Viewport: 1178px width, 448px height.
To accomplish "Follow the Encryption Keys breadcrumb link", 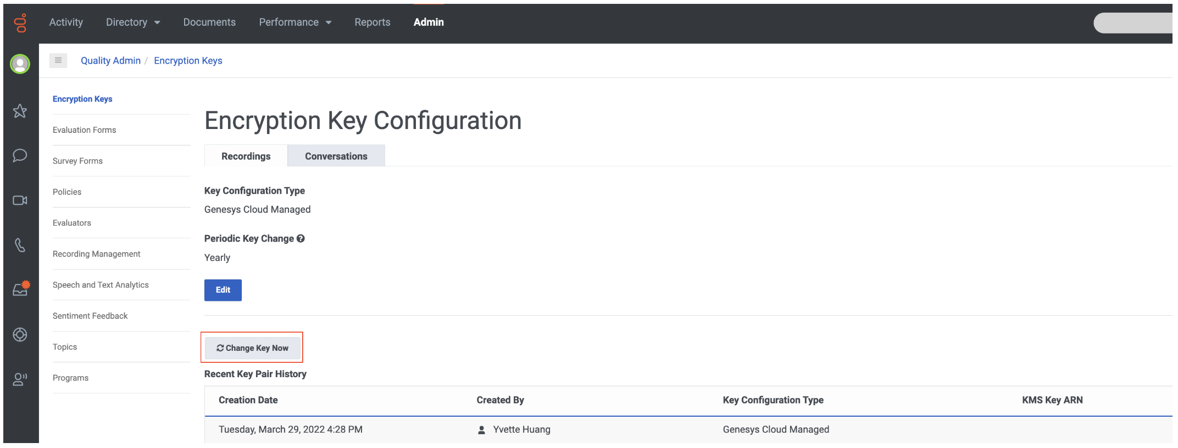I will click(x=188, y=60).
